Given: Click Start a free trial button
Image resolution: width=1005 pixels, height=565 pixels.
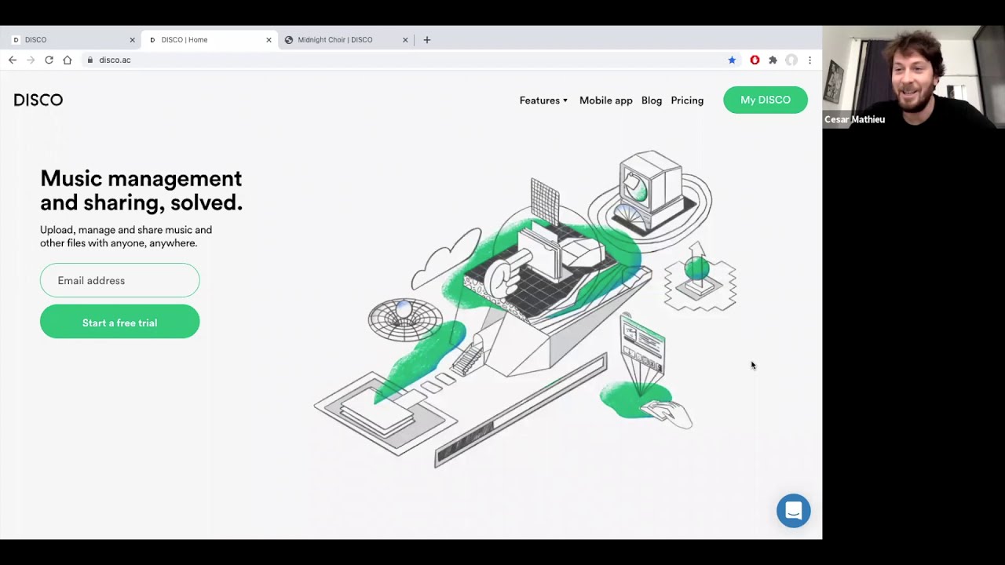Looking at the screenshot, I should (x=120, y=322).
